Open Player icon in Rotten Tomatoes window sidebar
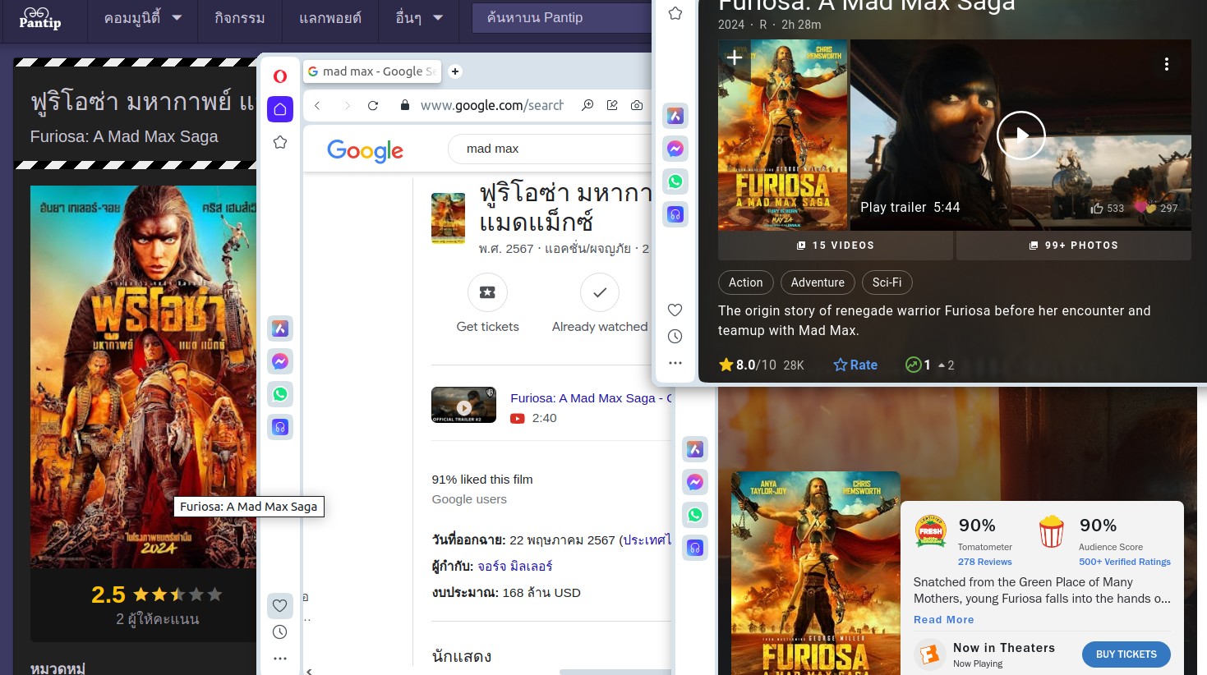1207x675 pixels. pos(695,548)
